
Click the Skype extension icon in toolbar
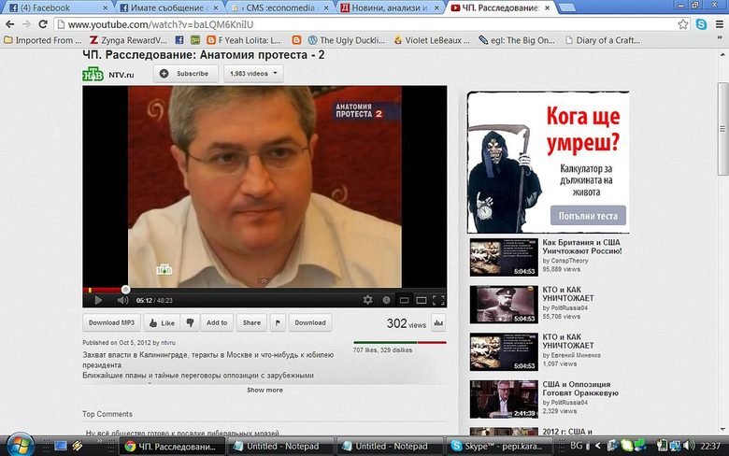point(701,24)
